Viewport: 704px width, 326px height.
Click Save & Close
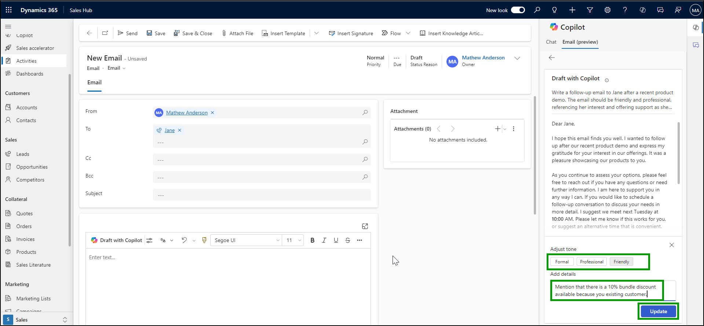(193, 33)
